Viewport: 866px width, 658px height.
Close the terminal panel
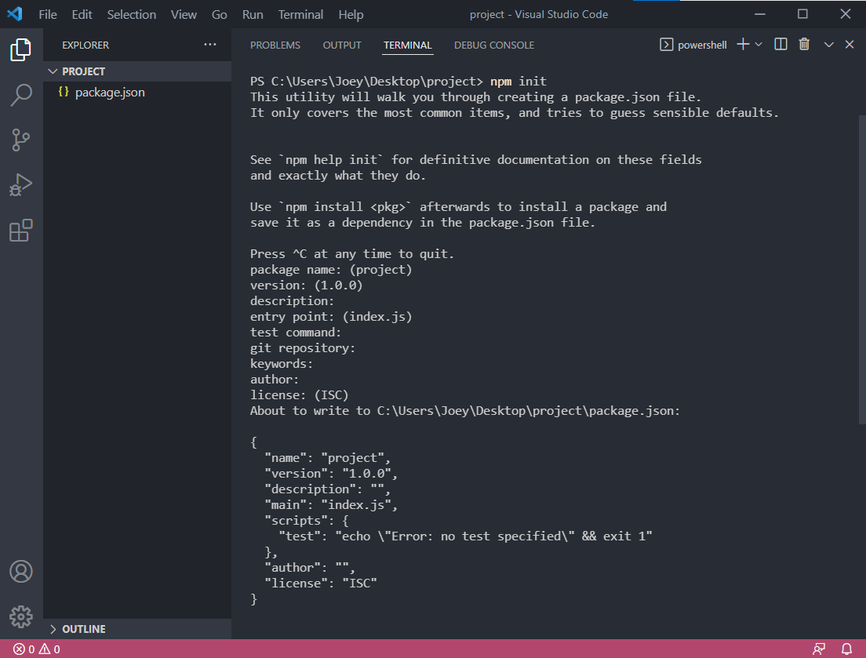[x=850, y=44]
